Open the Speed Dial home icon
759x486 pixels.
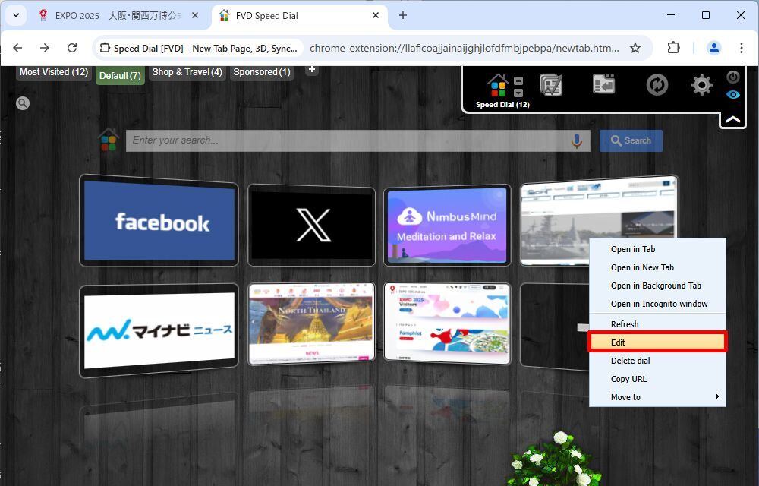[x=498, y=86]
